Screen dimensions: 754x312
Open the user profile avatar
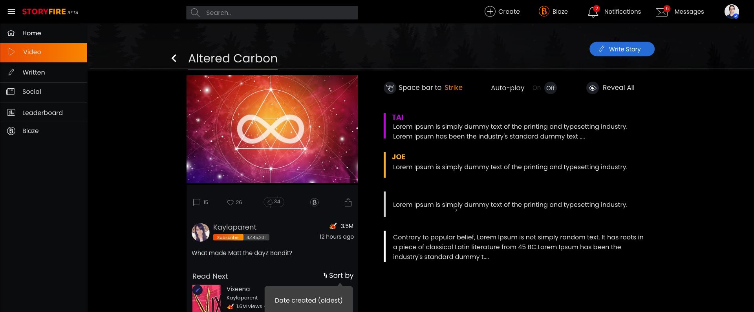click(x=732, y=11)
